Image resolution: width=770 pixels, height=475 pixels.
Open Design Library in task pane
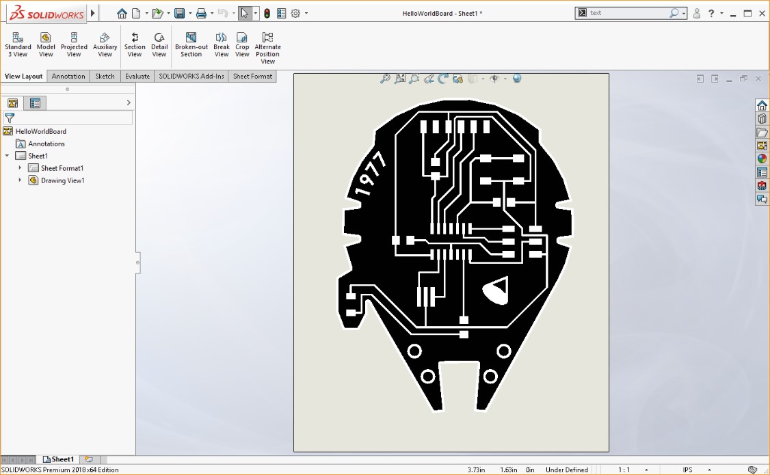[762, 118]
